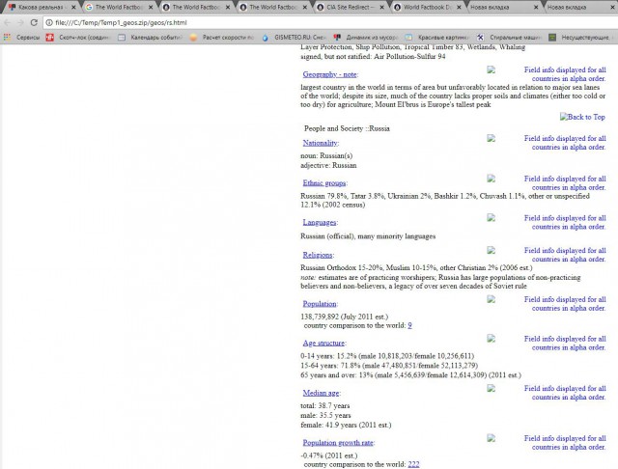Image resolution: width=618 pixels, height=469 pixels.
Task: Open the Population field link
Action: [x=320, y=304]
